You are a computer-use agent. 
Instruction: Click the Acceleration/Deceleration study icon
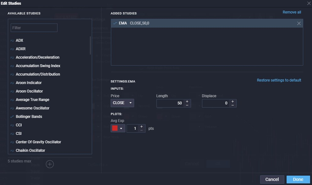pos(12,58)
